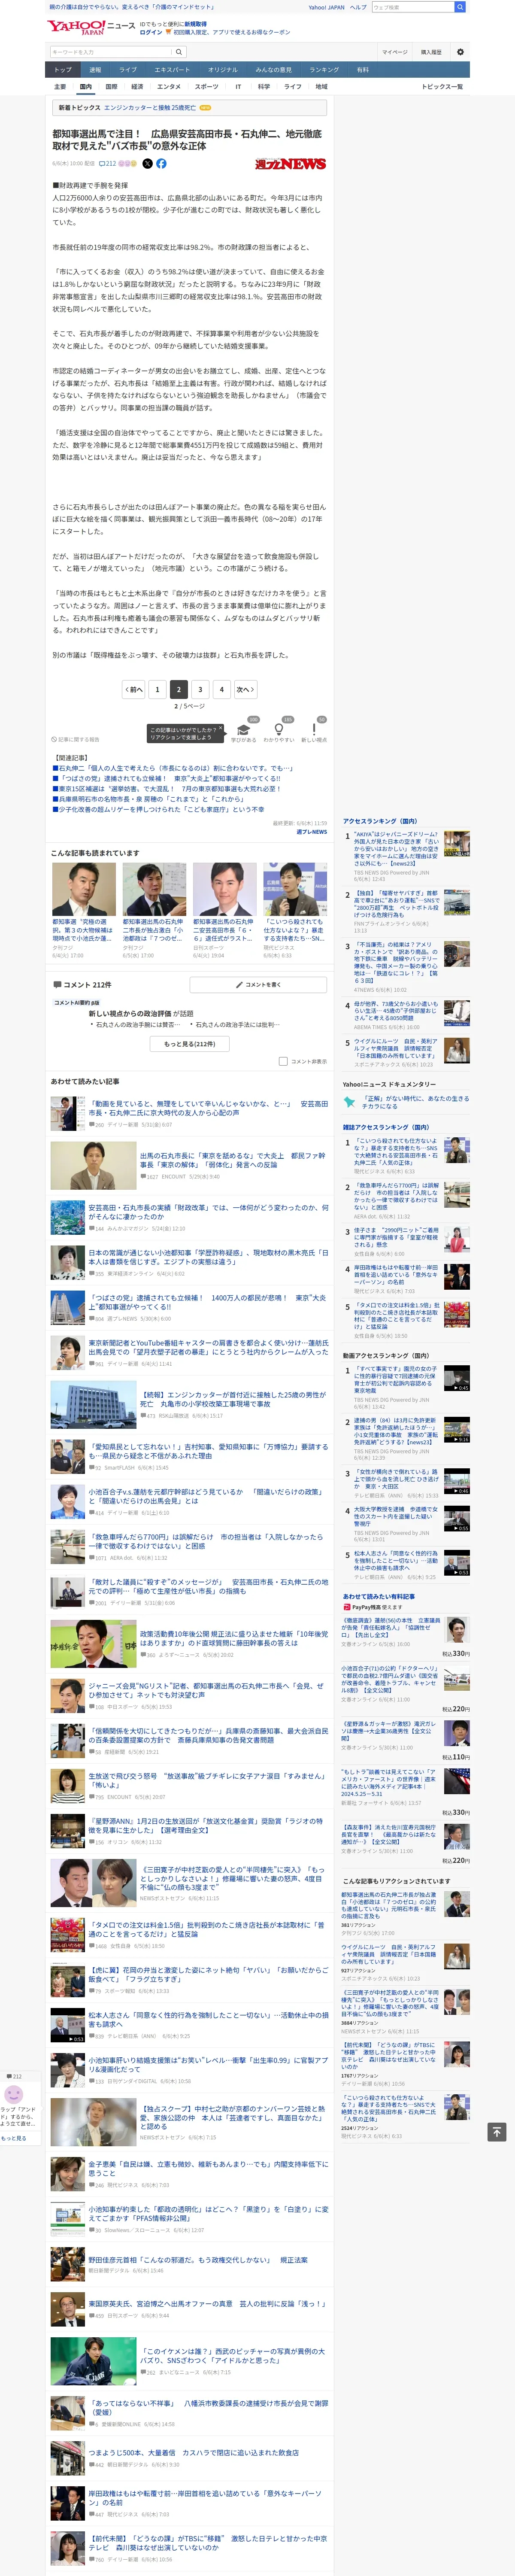Open related link 石丸伸二「個人の人生で考えたら

pyautogui.click(x=174, y=768)
